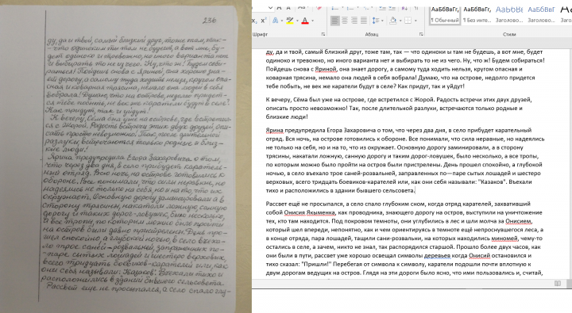Click underlined word "миномей"

coord(504,239)
